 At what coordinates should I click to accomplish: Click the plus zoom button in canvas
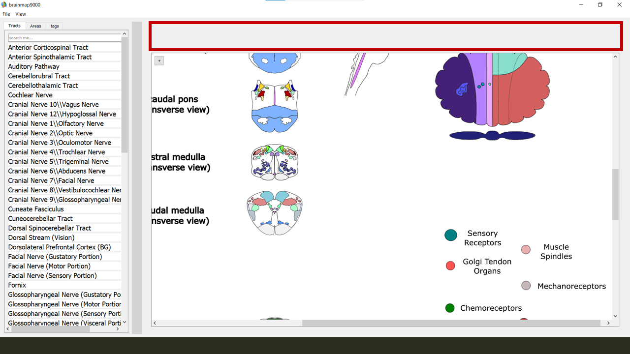point(159,60)
